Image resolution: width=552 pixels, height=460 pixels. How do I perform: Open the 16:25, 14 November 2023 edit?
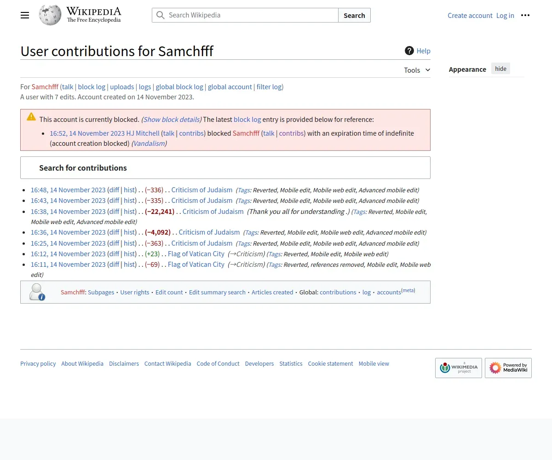coord(68,243)
